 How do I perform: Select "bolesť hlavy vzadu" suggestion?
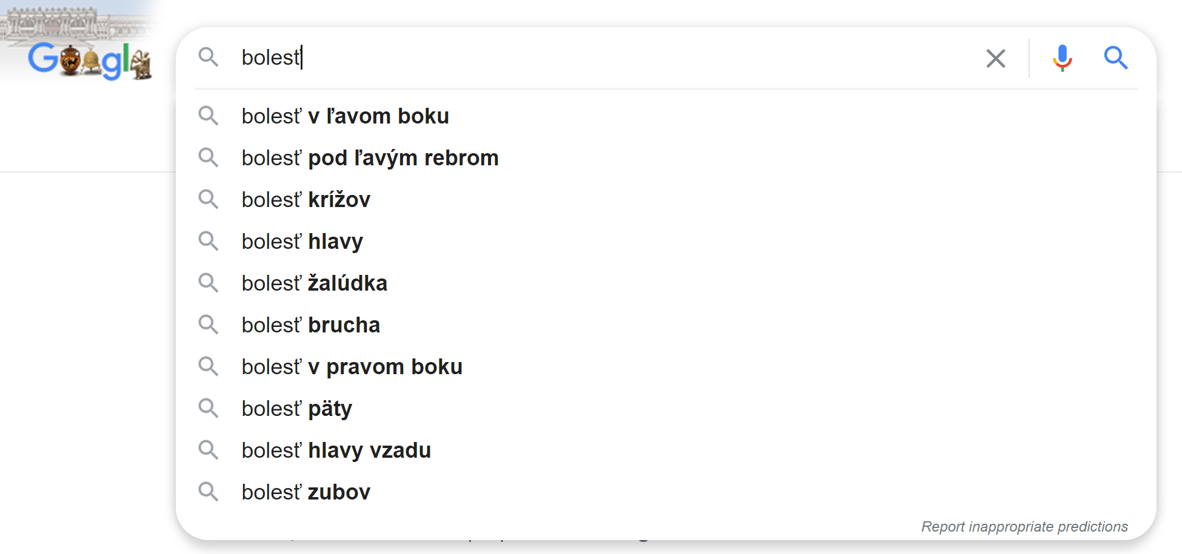(x=336, y=450)
